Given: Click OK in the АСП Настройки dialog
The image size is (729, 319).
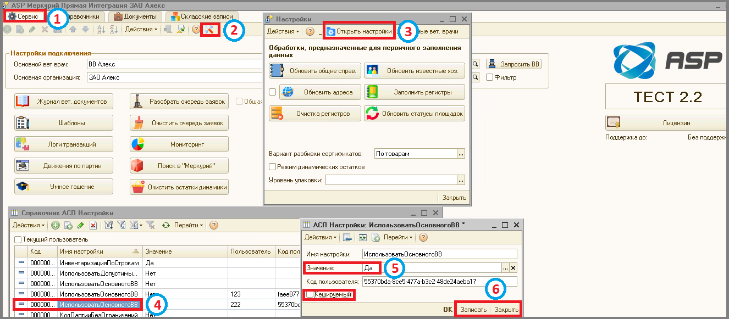Looking at the screenshot, I should (x=448, y=310).
